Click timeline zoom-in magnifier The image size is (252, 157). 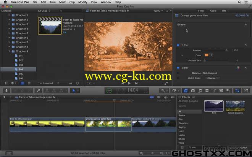[x=162, y=153]
